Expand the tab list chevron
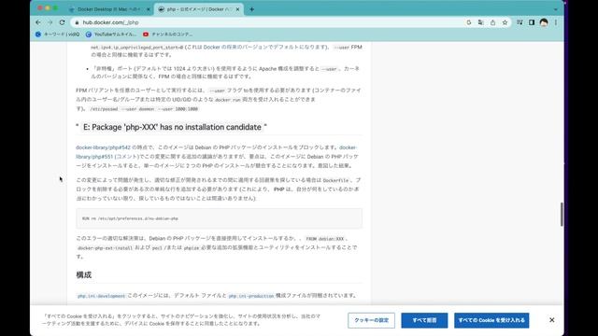The image size is (598, 336). (556, 9)
